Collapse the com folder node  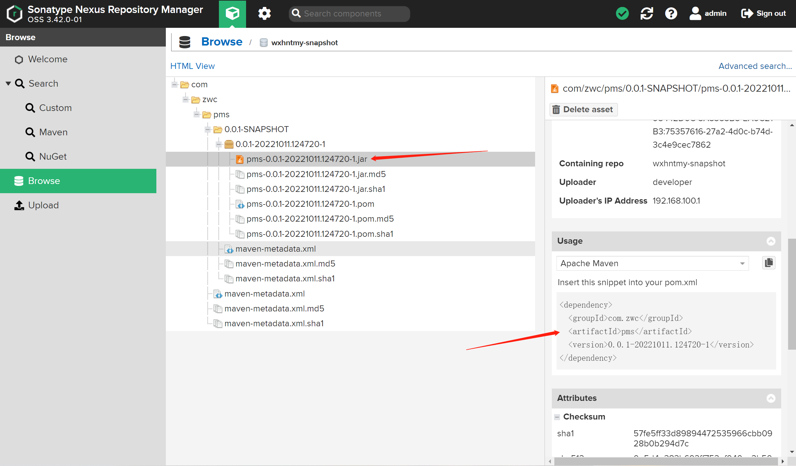click(x=174, y=85)
